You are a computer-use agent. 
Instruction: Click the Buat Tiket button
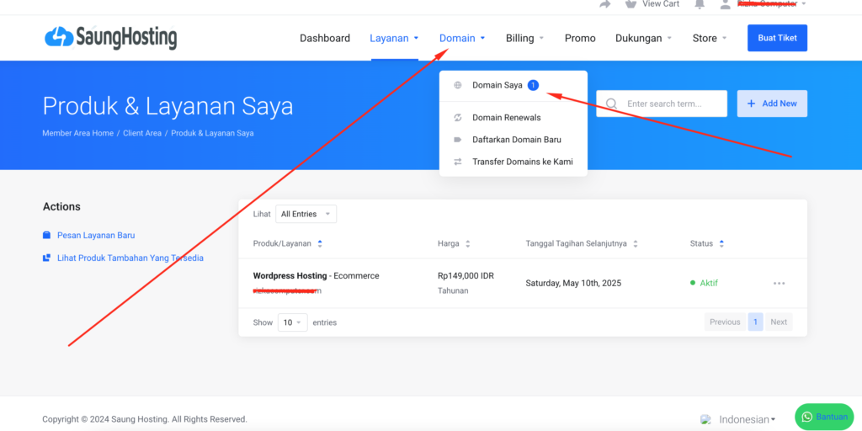[x=777, y=38]
